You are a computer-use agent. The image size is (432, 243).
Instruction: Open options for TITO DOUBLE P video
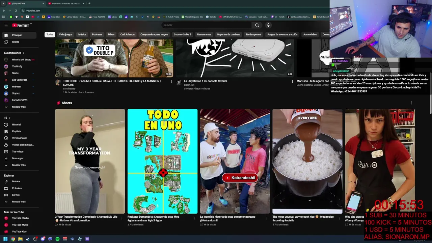pos(171,81)
